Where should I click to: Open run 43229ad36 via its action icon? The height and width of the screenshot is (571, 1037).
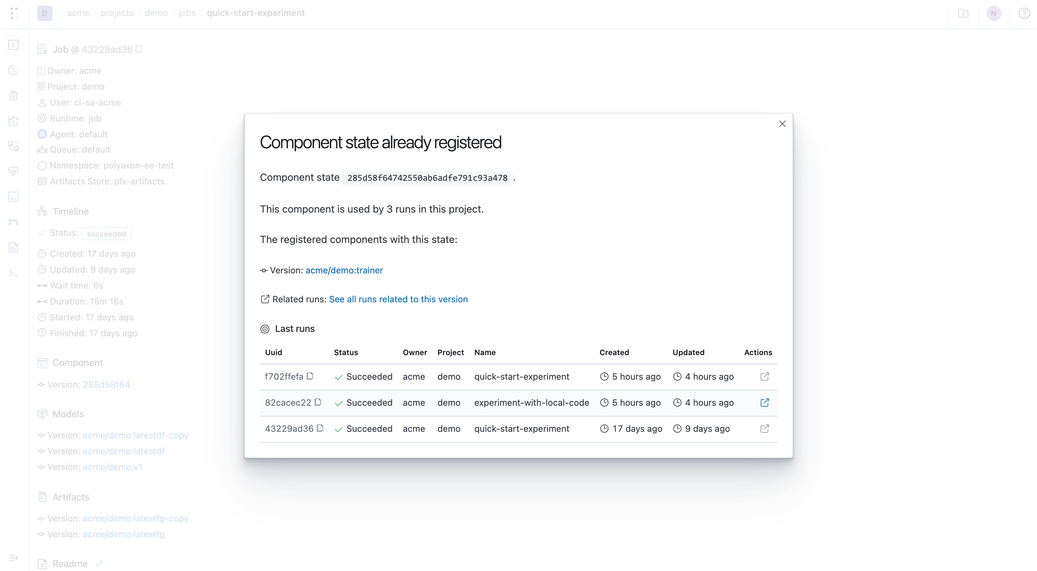[764, 429]
